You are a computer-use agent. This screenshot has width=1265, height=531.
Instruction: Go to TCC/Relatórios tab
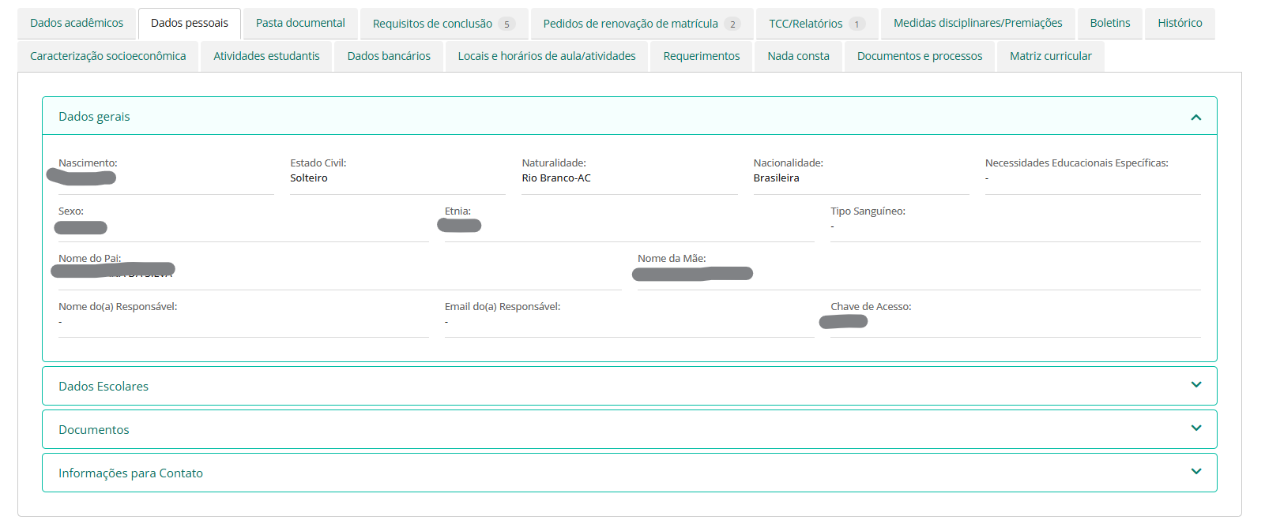(816, 24)
